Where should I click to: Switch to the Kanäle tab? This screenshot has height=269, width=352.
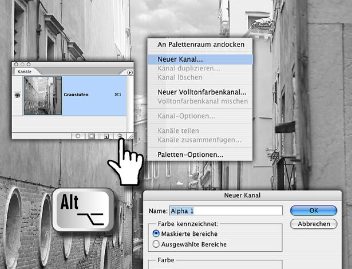[25, 72]
